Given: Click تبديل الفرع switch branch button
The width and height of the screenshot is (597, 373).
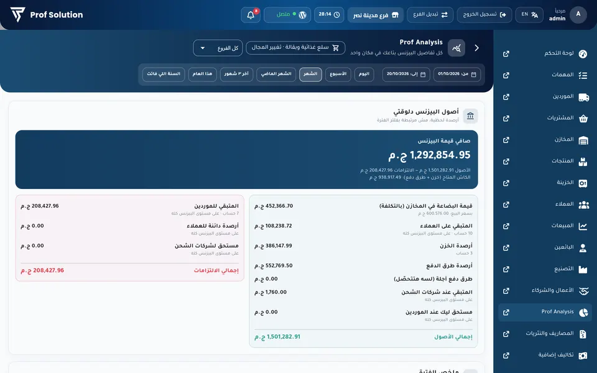Looking at the screenshot, I should 430,15.
